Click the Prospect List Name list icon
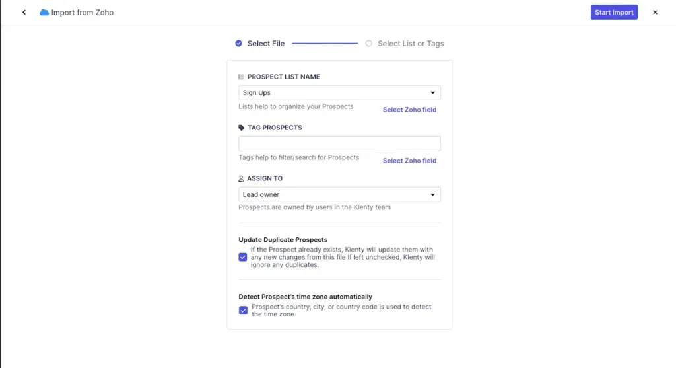 (242, 77)
